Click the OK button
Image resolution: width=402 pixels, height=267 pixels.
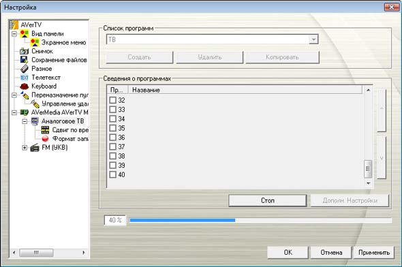[288, 253]
